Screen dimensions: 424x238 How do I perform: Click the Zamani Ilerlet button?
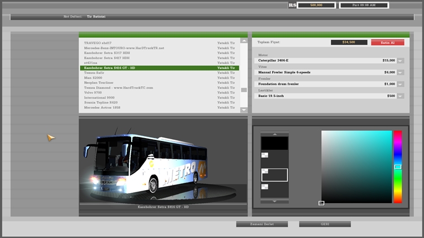pyautogui.click(x=262, y=224)
